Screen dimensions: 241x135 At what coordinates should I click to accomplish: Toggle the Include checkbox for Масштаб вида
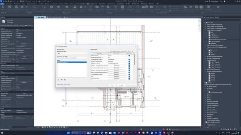click(x=129, y=56)
